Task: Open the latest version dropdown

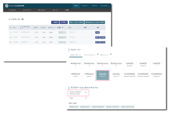Action: pyautogui.click(x=78, y=98)
